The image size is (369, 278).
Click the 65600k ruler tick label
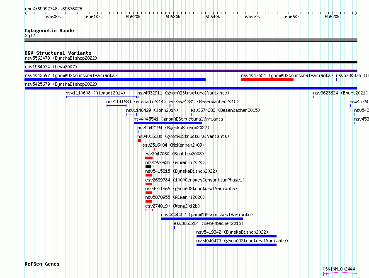coord(53,17)
